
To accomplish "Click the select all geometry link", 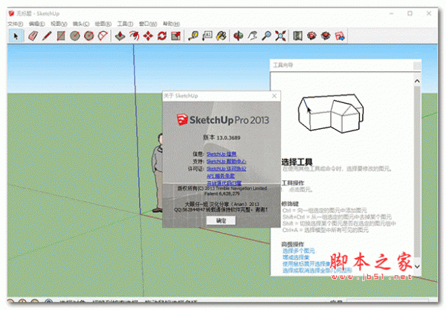I will tap(317, 271).
